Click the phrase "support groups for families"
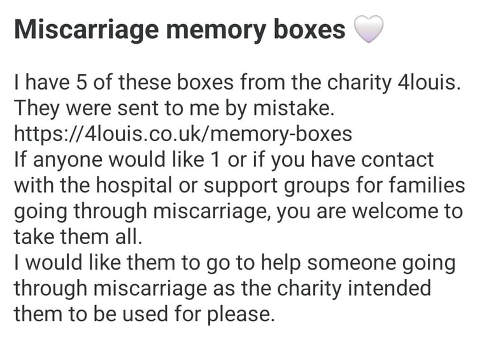This screenshot has width=489, height=351. (x=334, y=186)
